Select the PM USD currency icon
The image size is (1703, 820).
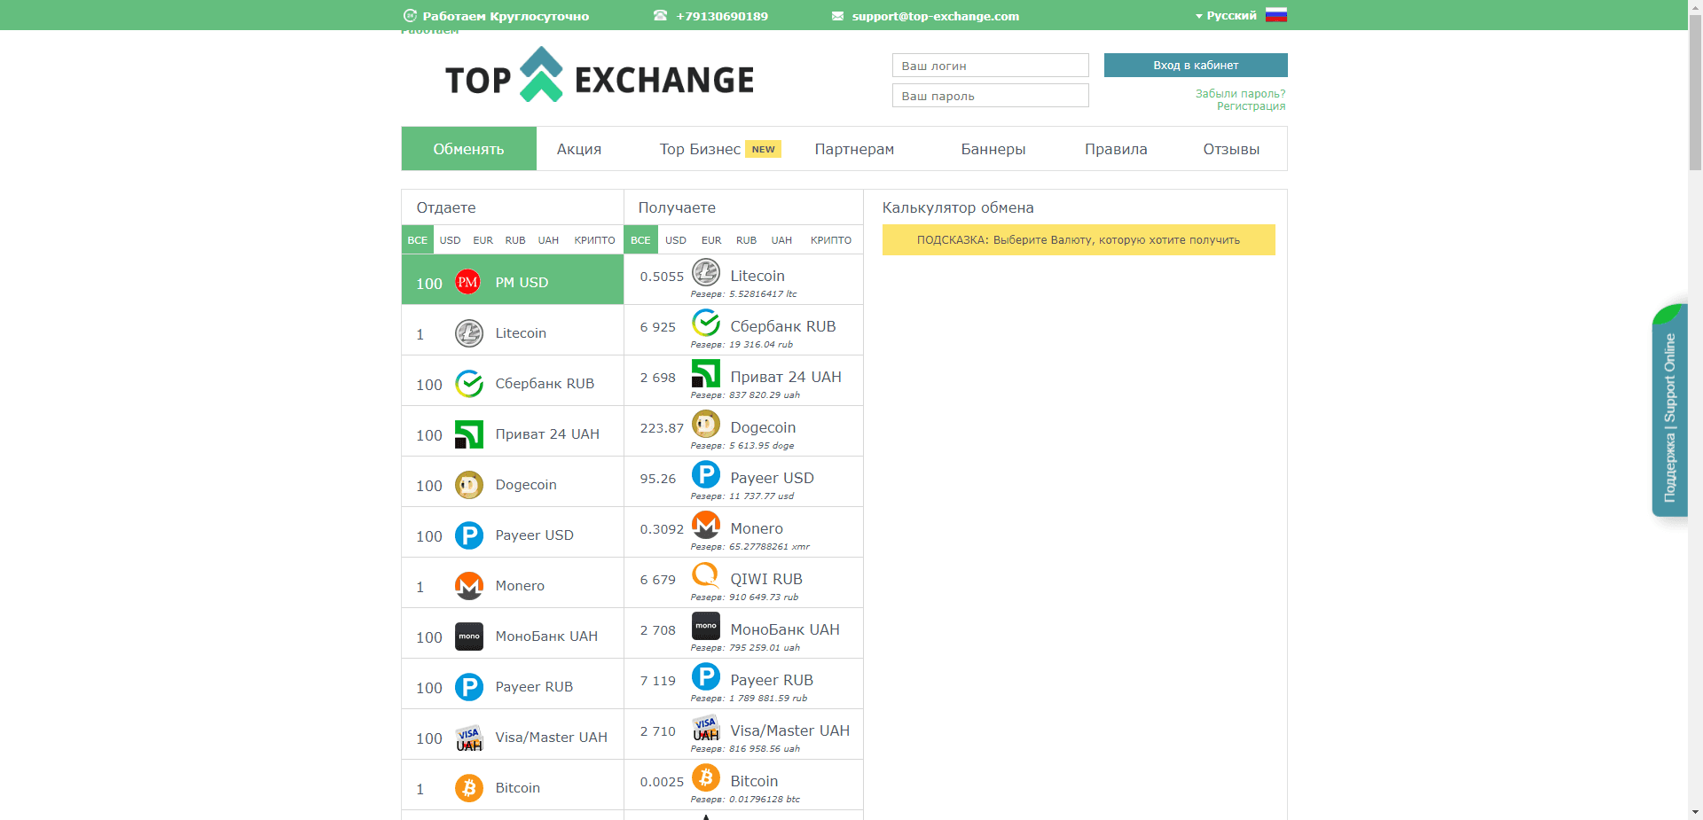pyautogui.click(x=468, y=280)
